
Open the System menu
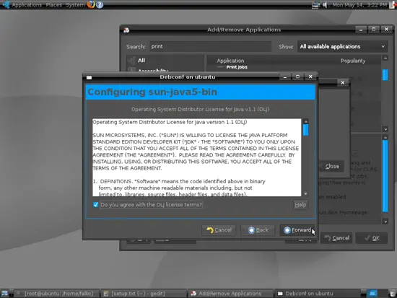pos(75,4)
